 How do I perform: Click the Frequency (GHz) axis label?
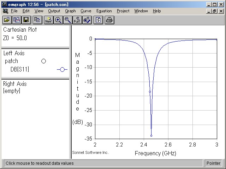tap(155, 154)
